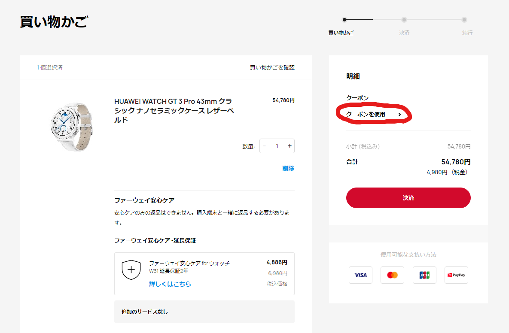Click the quantity value field
The width and height of the screenshot is (509, 333).
point(277,146)
